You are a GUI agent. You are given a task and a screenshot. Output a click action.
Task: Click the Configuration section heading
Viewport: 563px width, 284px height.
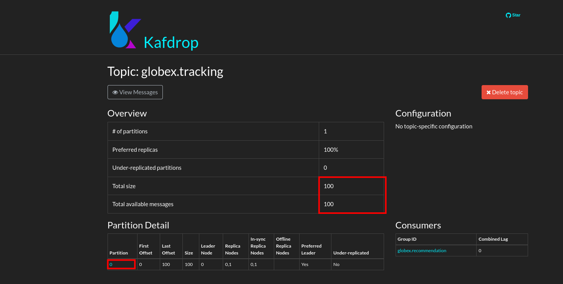(423, 113)
